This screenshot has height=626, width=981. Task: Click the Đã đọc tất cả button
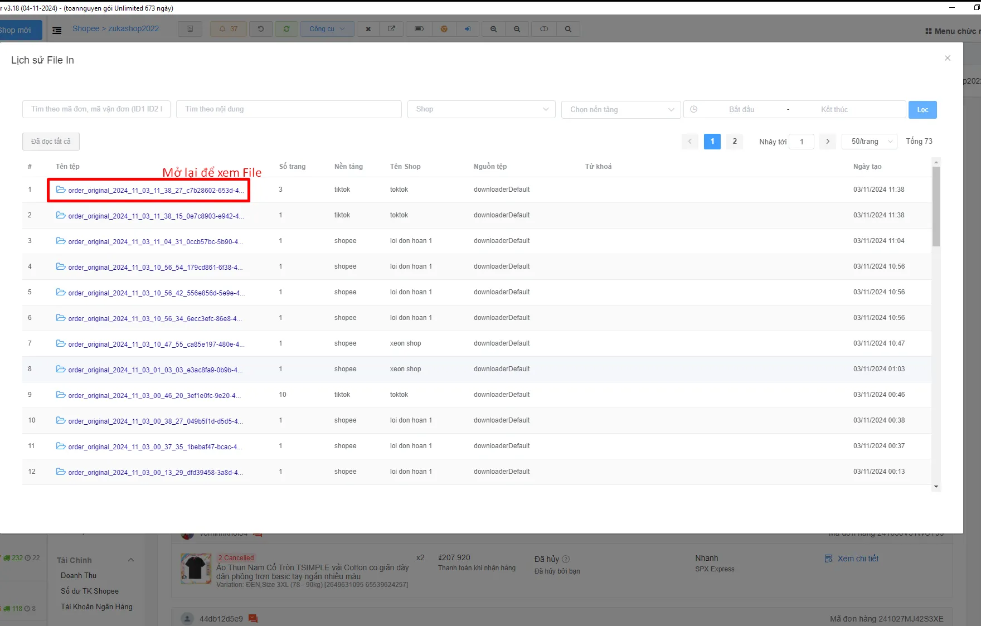51,142
